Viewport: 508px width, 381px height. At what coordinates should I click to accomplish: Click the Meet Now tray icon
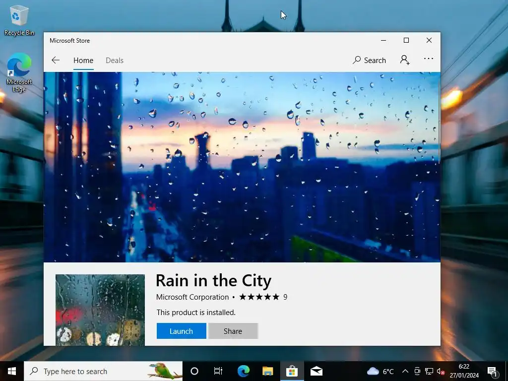[417, 371]
